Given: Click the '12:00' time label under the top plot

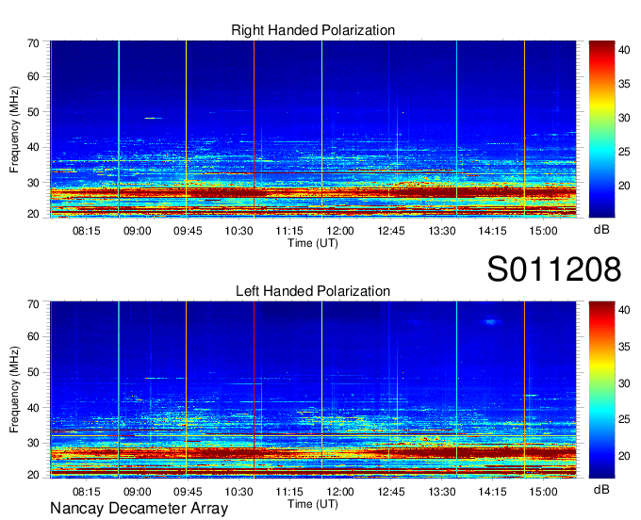Looking at the screenshot, I should click(x=340, y=231).
